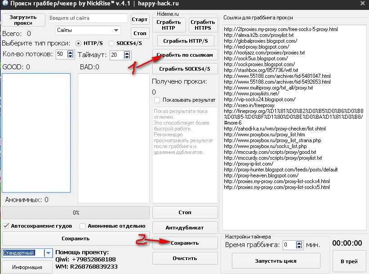369x274 pixels.
Task: Remove duplicates with Антидубликат button
Action: pos(185,227)
